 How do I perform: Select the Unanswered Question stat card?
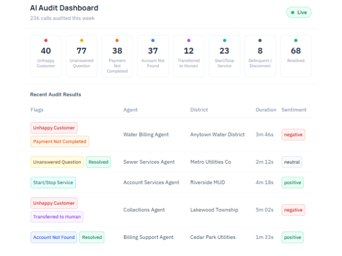tap(82, 56)
